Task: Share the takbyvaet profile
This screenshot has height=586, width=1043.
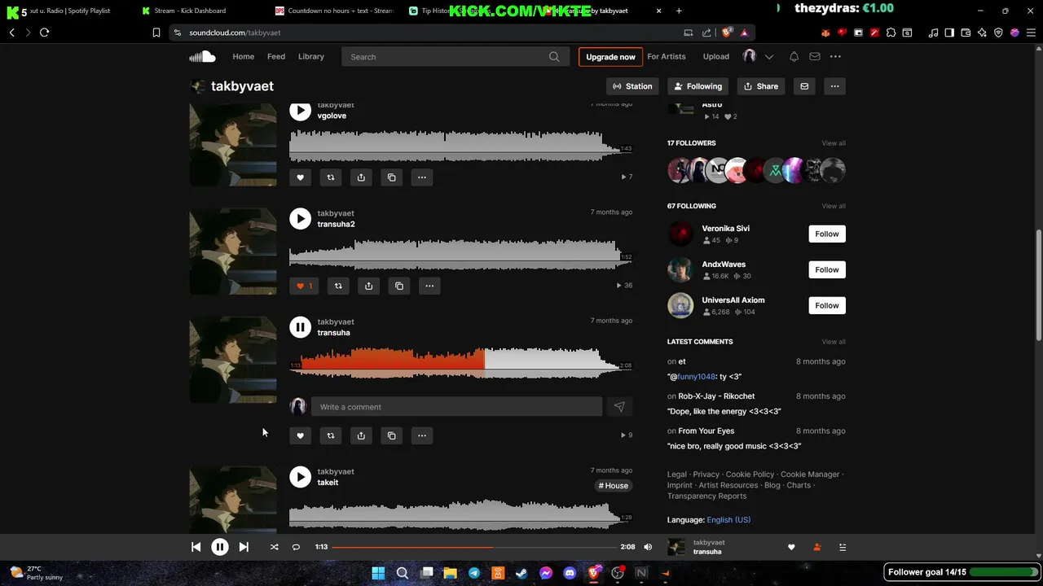Action: [761, 86]
